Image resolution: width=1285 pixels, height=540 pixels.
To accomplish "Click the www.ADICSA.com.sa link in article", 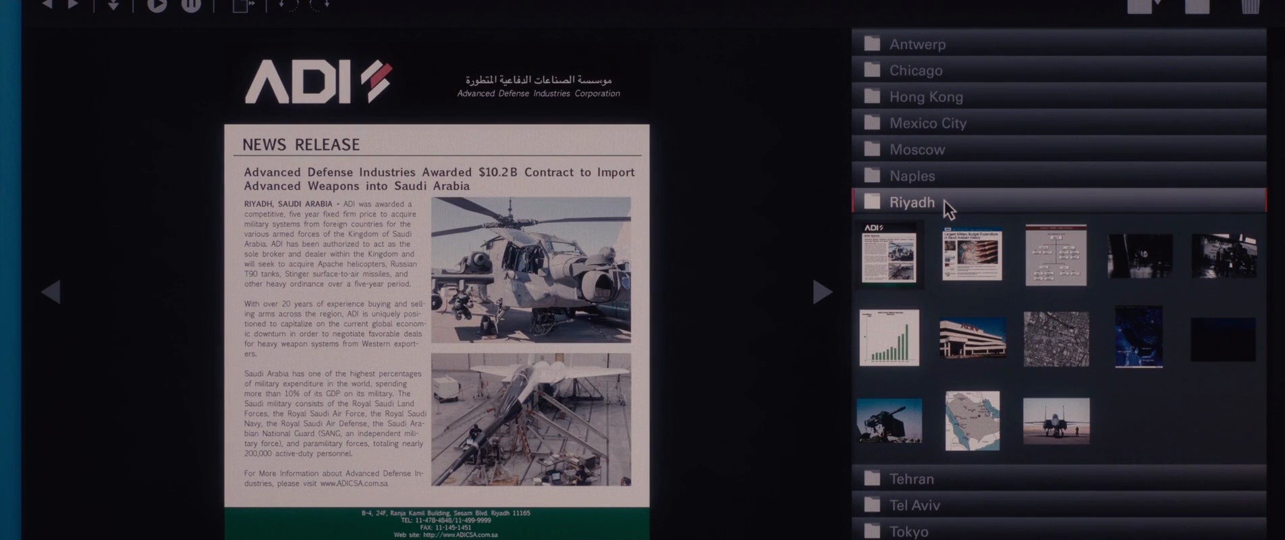I will coord(354,483).
